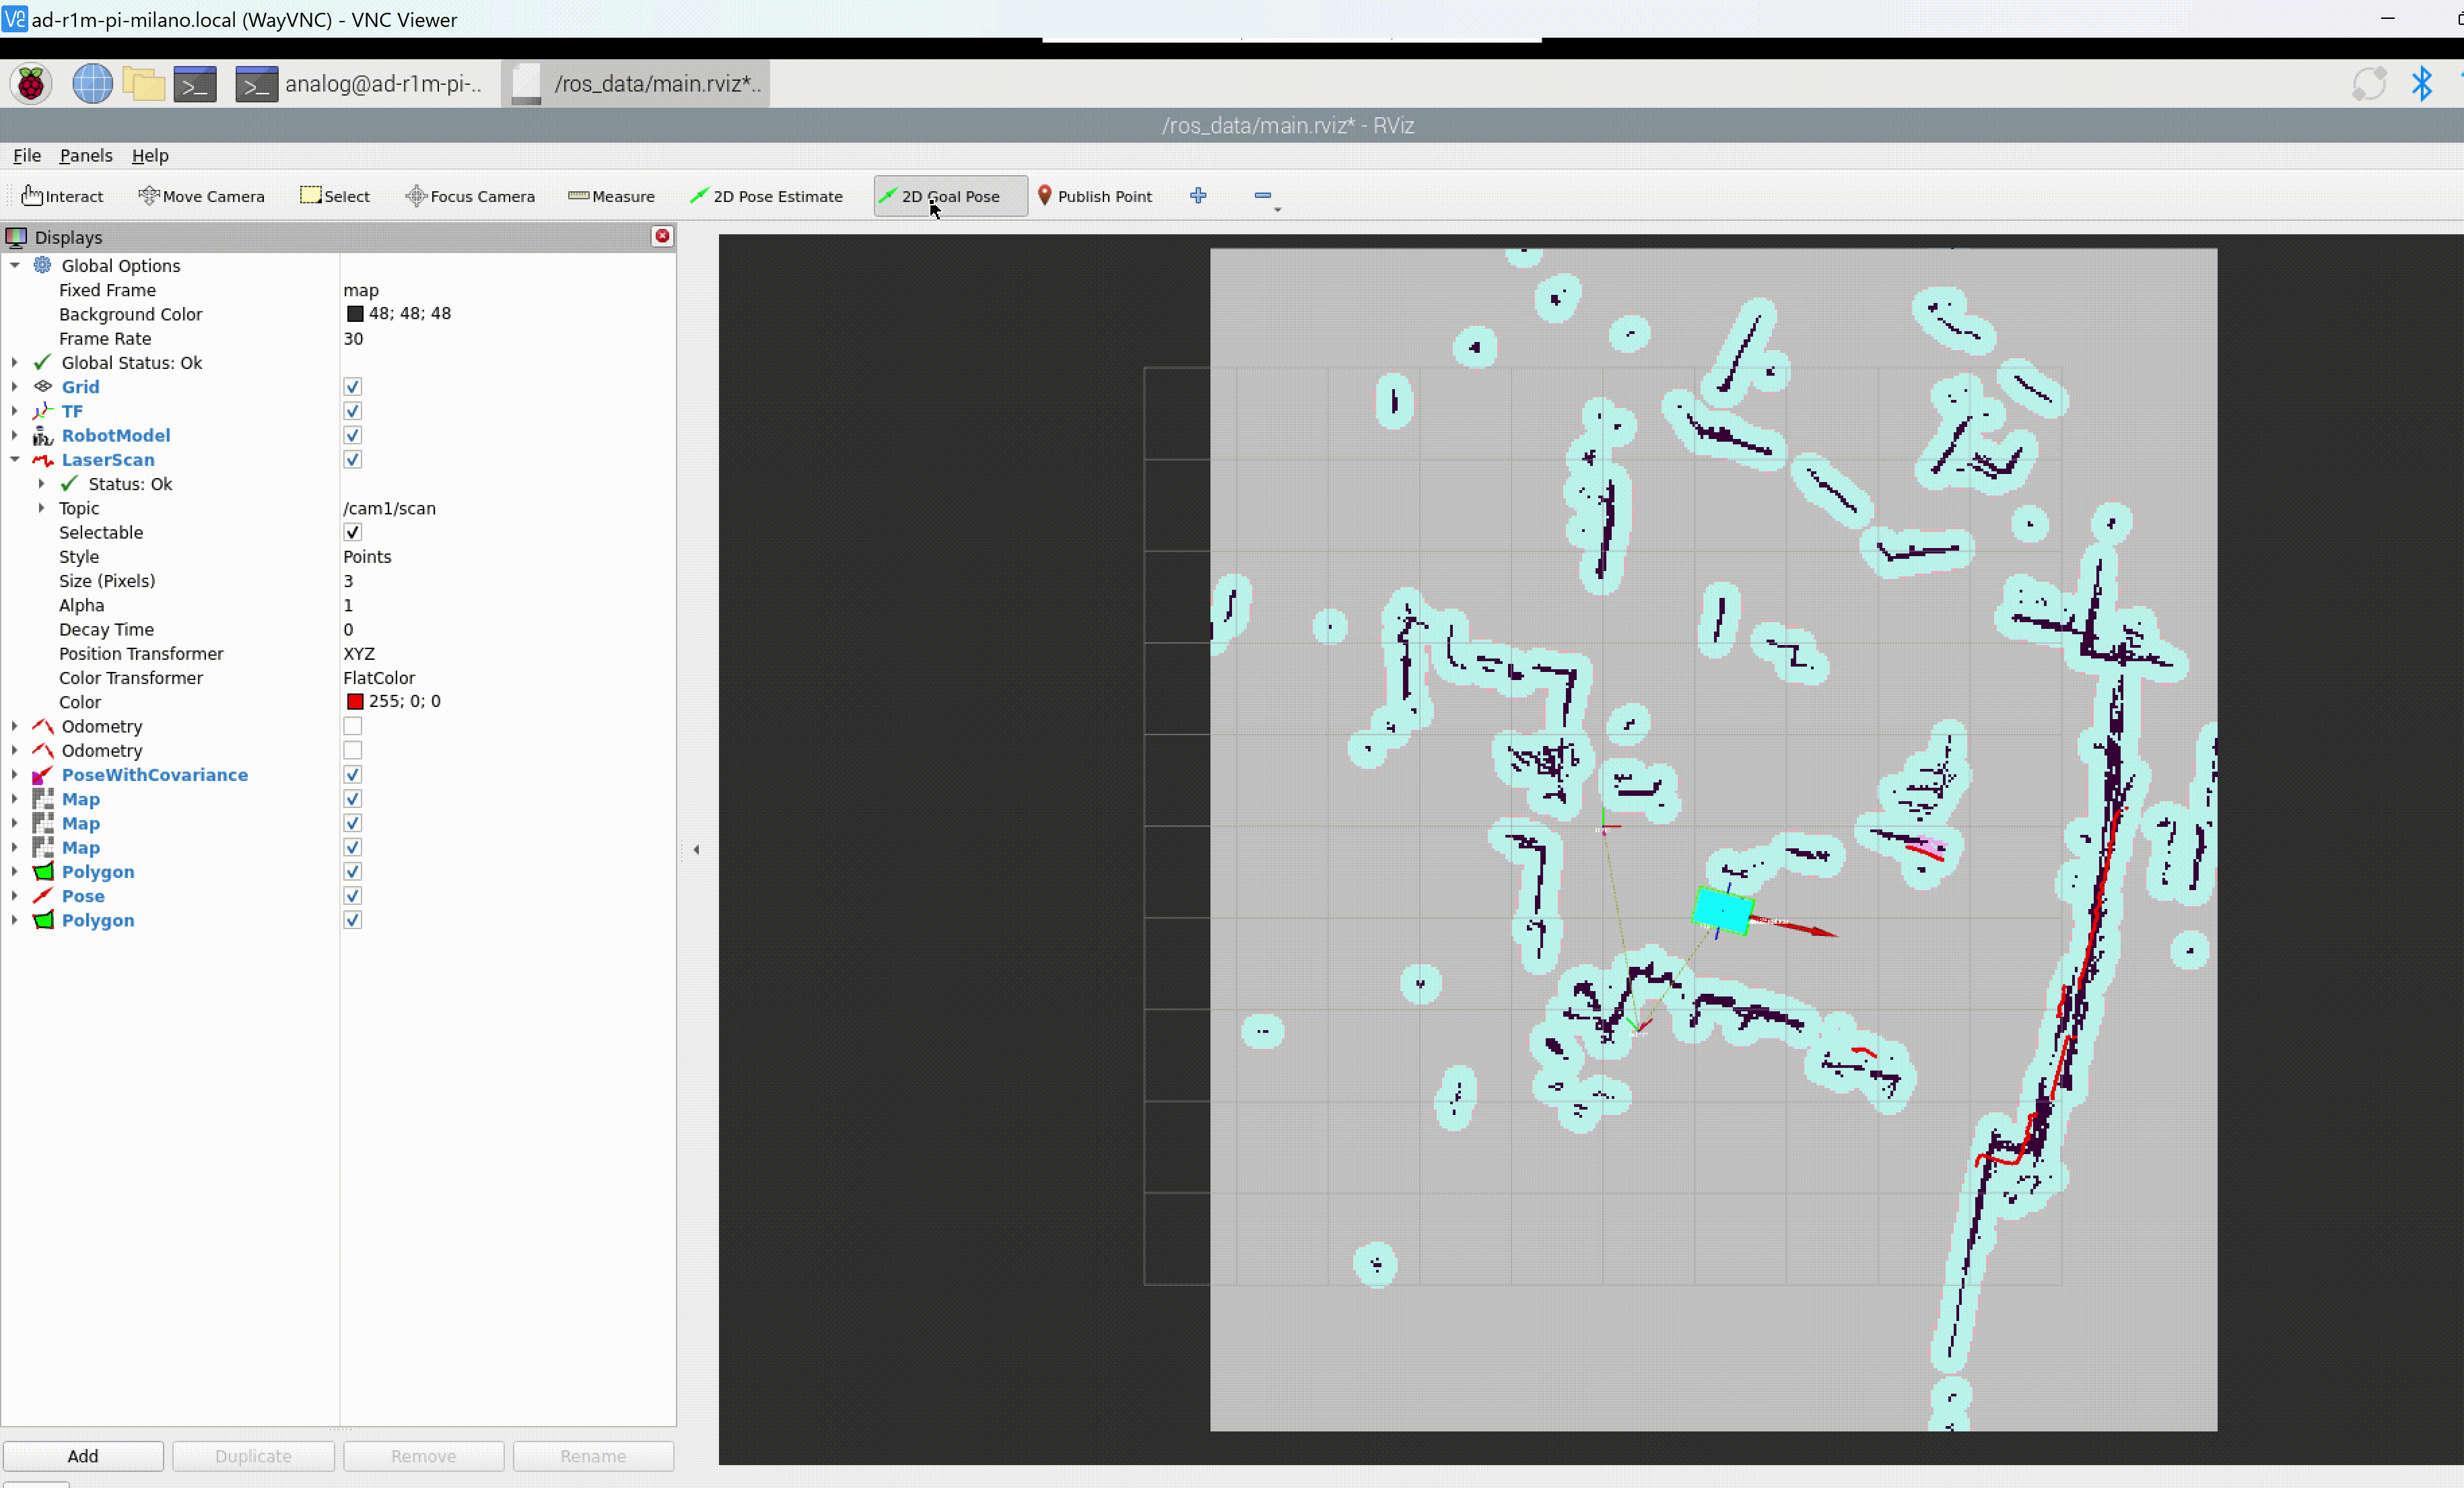
Task: Activate 2D Pose Estimate tool
Action: [x=766, y=196]
